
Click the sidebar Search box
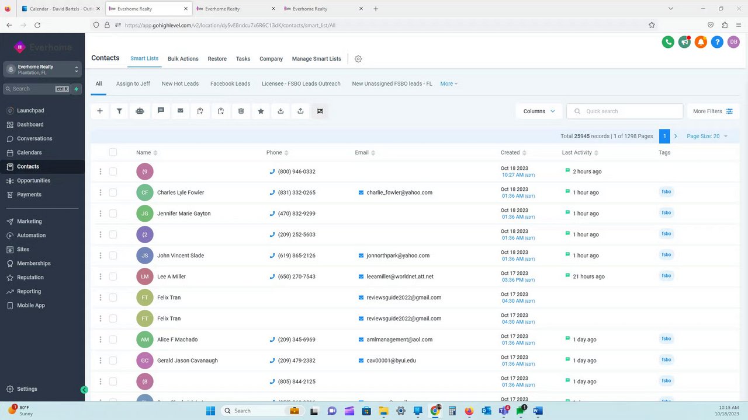tap(36, 89)
